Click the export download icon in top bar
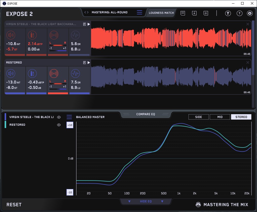This screenshot has width=257, height=212. [194, 13]
